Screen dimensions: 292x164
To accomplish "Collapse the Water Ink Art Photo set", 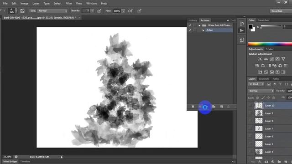I will coord(199,26).
